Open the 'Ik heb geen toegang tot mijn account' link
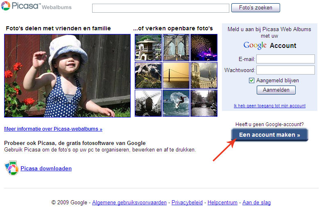The width and height of the screenshot is (319, 208). [x=269, y=106]
